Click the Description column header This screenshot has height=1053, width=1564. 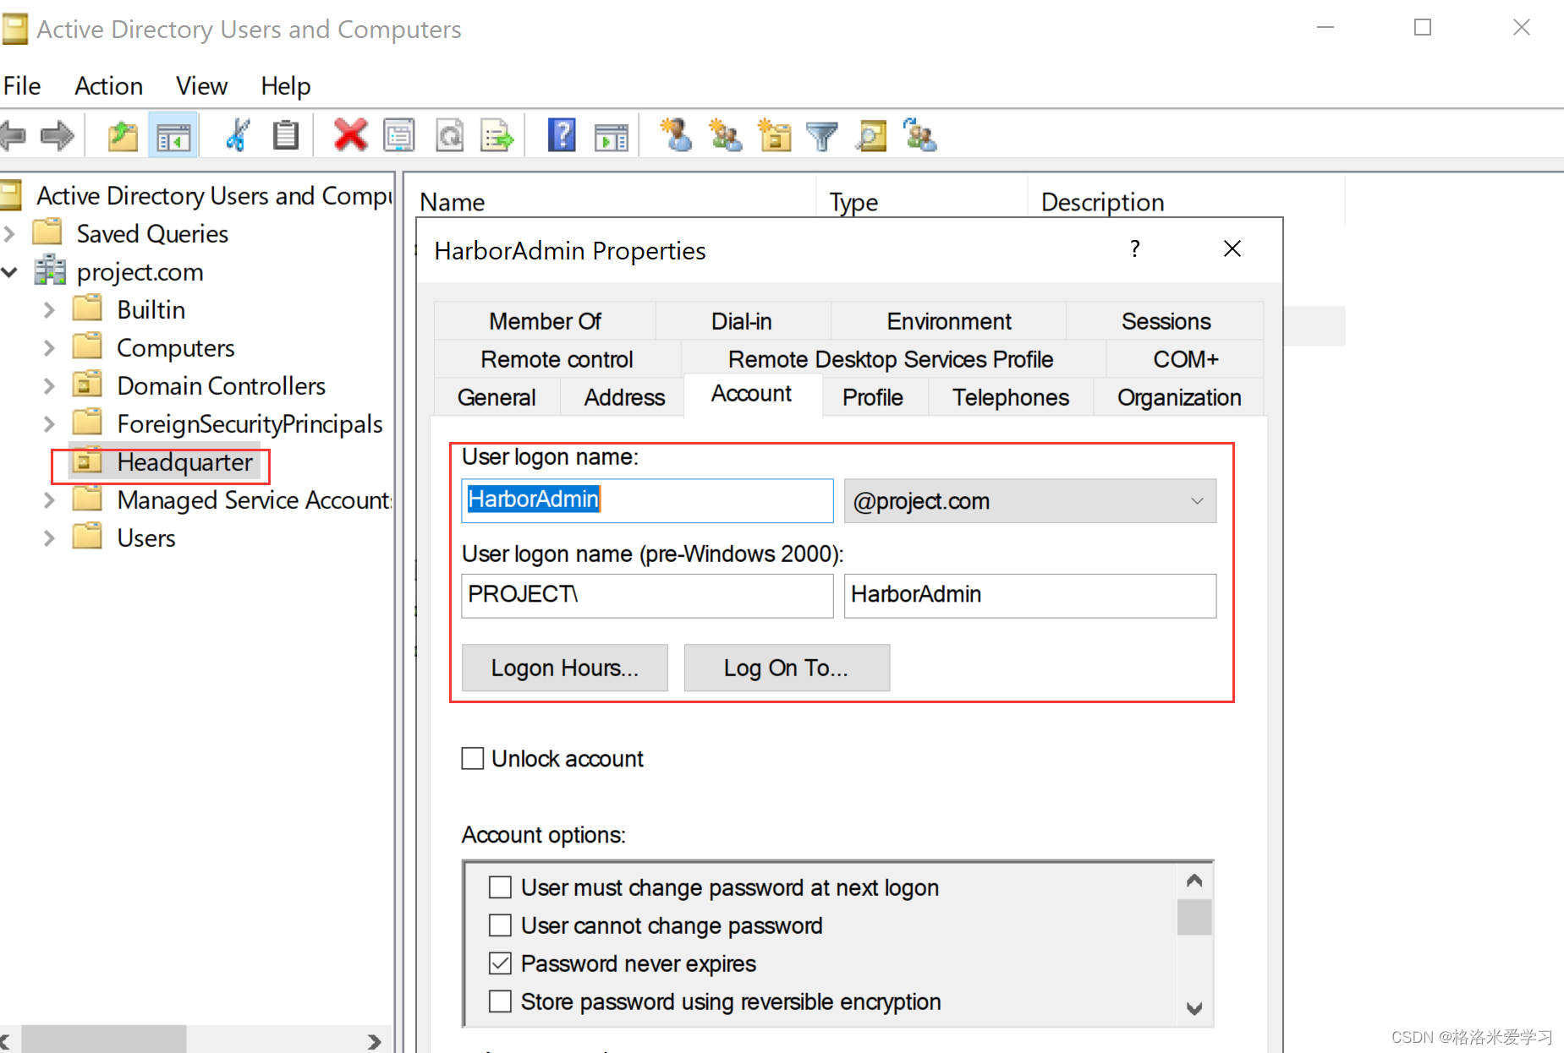coord(1103,203)
